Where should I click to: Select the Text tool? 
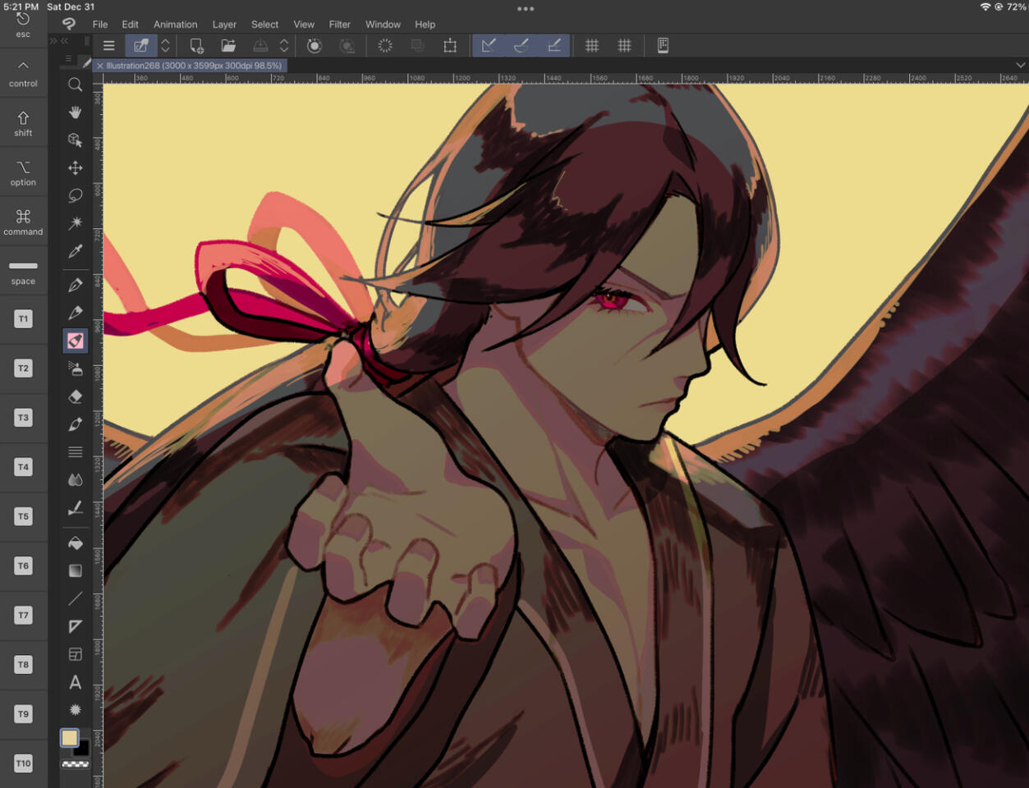[75, 682]
